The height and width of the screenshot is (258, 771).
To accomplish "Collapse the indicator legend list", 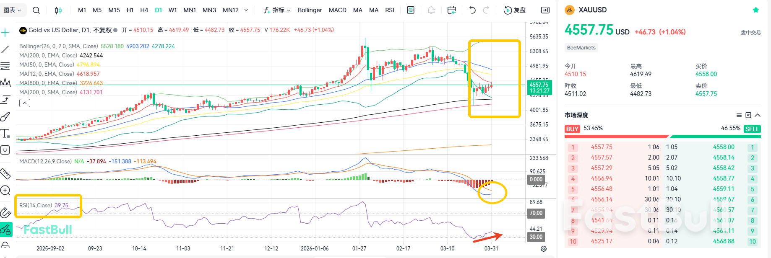I will pos(25,103).
